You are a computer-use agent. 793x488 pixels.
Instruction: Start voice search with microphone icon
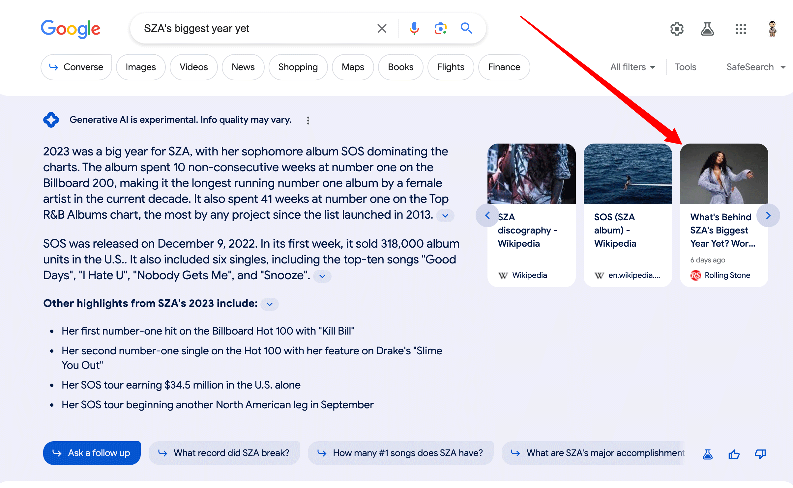pyautogui.click(x=414, y=28)
